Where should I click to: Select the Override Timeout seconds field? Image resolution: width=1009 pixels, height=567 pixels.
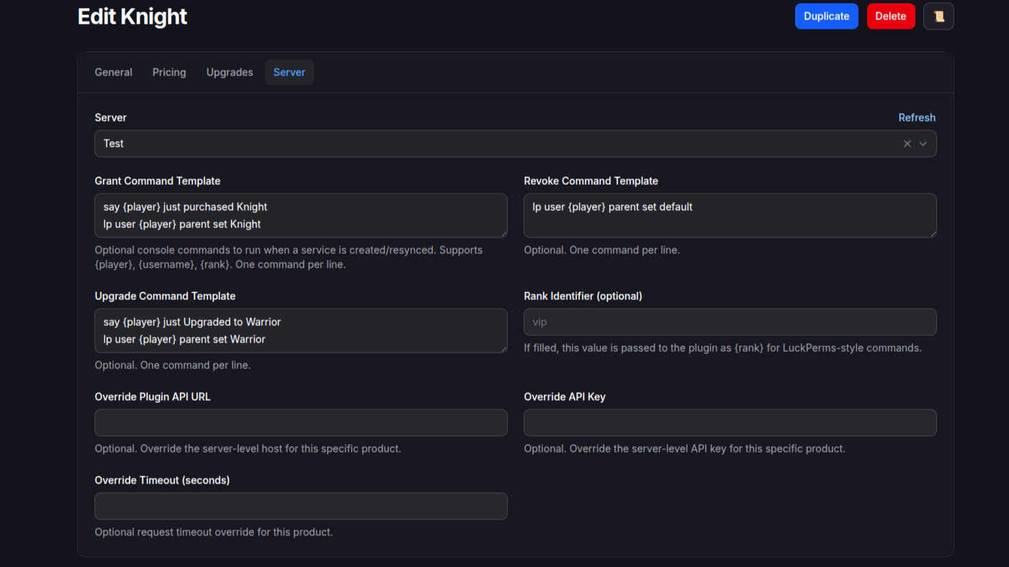[x=300, y=507]
